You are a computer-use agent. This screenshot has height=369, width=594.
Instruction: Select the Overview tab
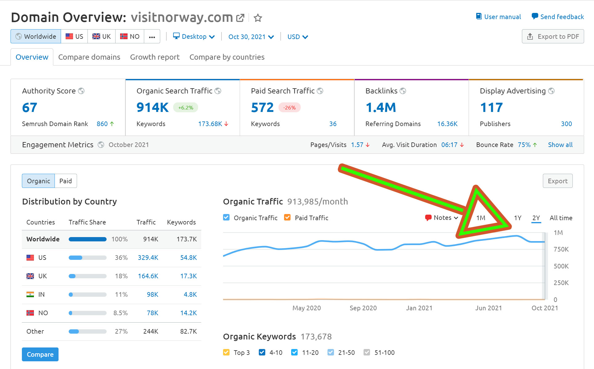point(32,57)
